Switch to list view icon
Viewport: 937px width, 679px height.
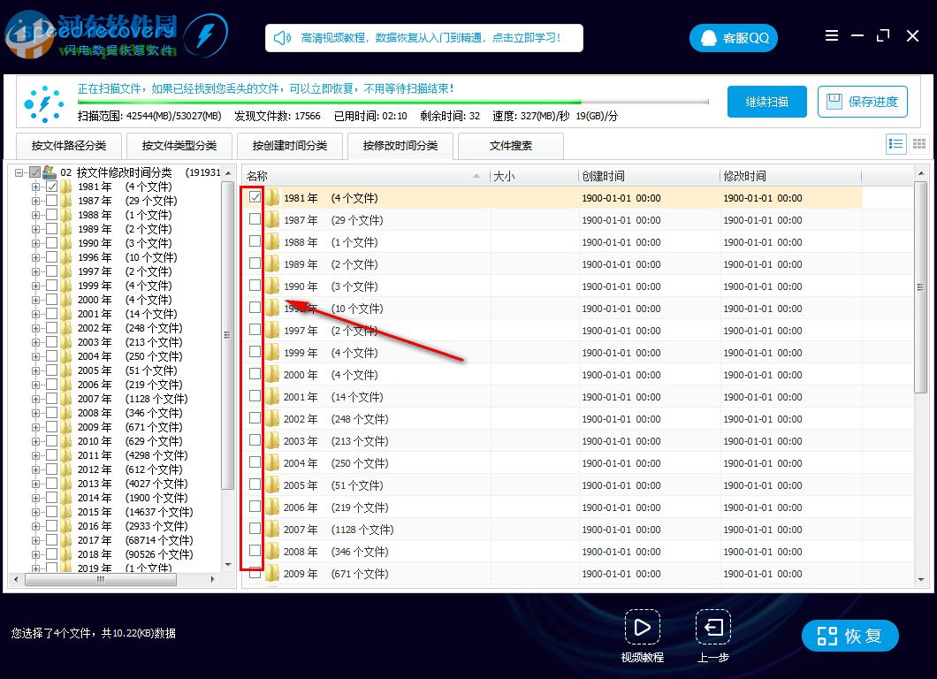pyautogui.click(x=895, y=144)
